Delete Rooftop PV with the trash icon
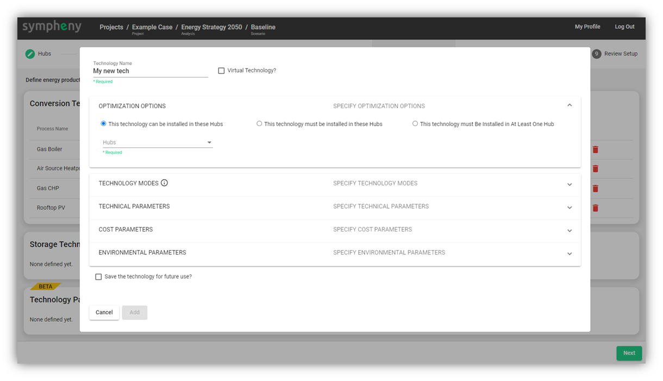663x381 pixels. point(595,208)
